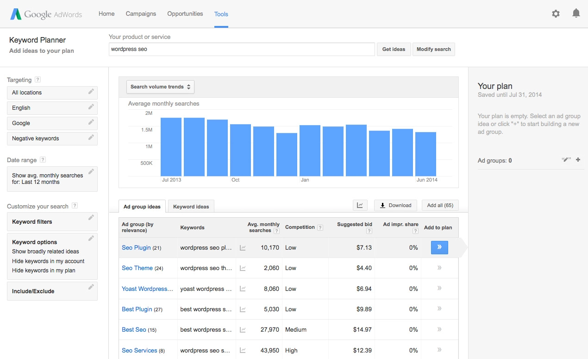Edit the date range pencil icon
The width and height of the screenshot is (588, 359).
(x=91, y=172)
